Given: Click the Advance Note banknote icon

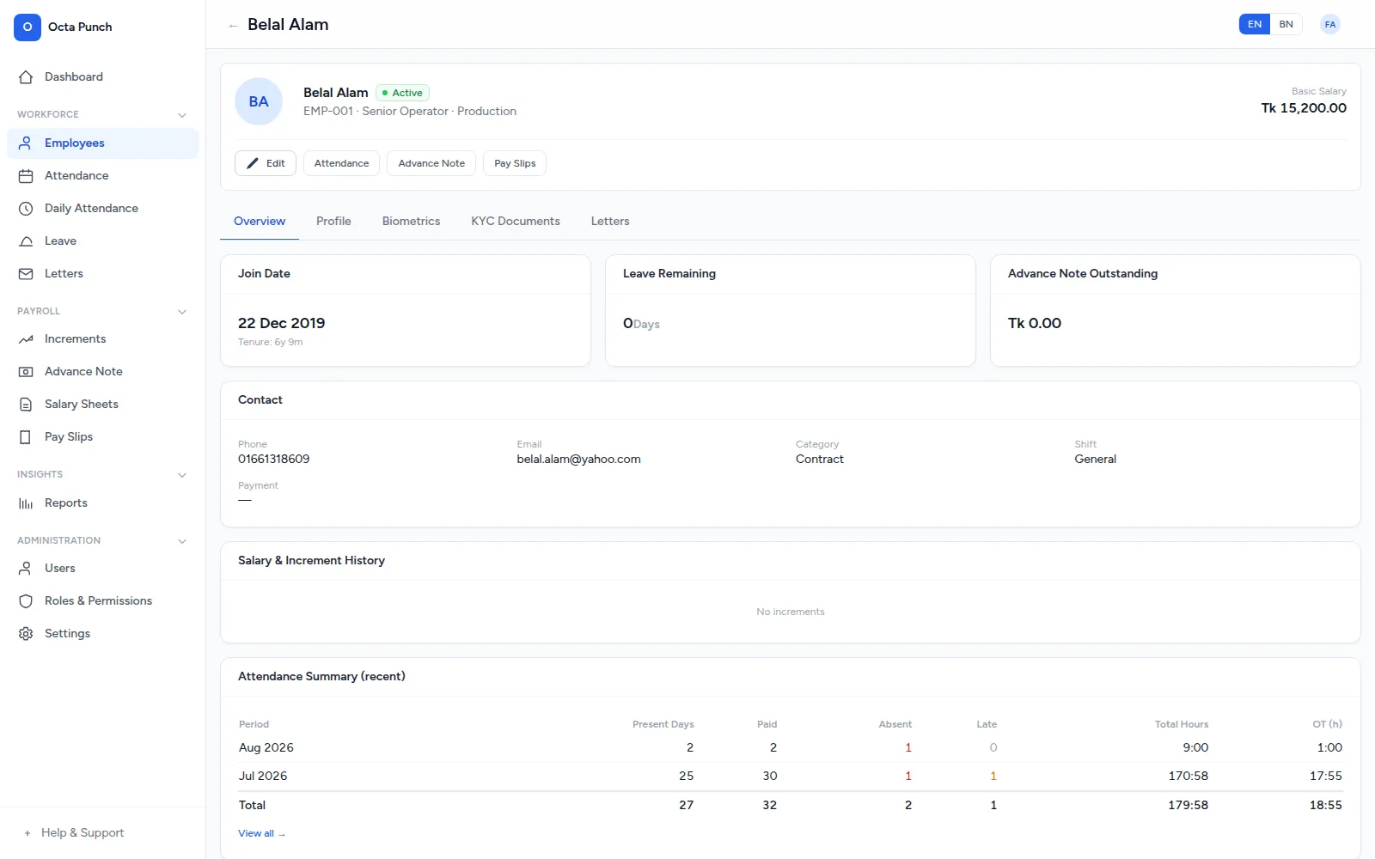Looking at the screenshot, I should click(x=26, y=371).
